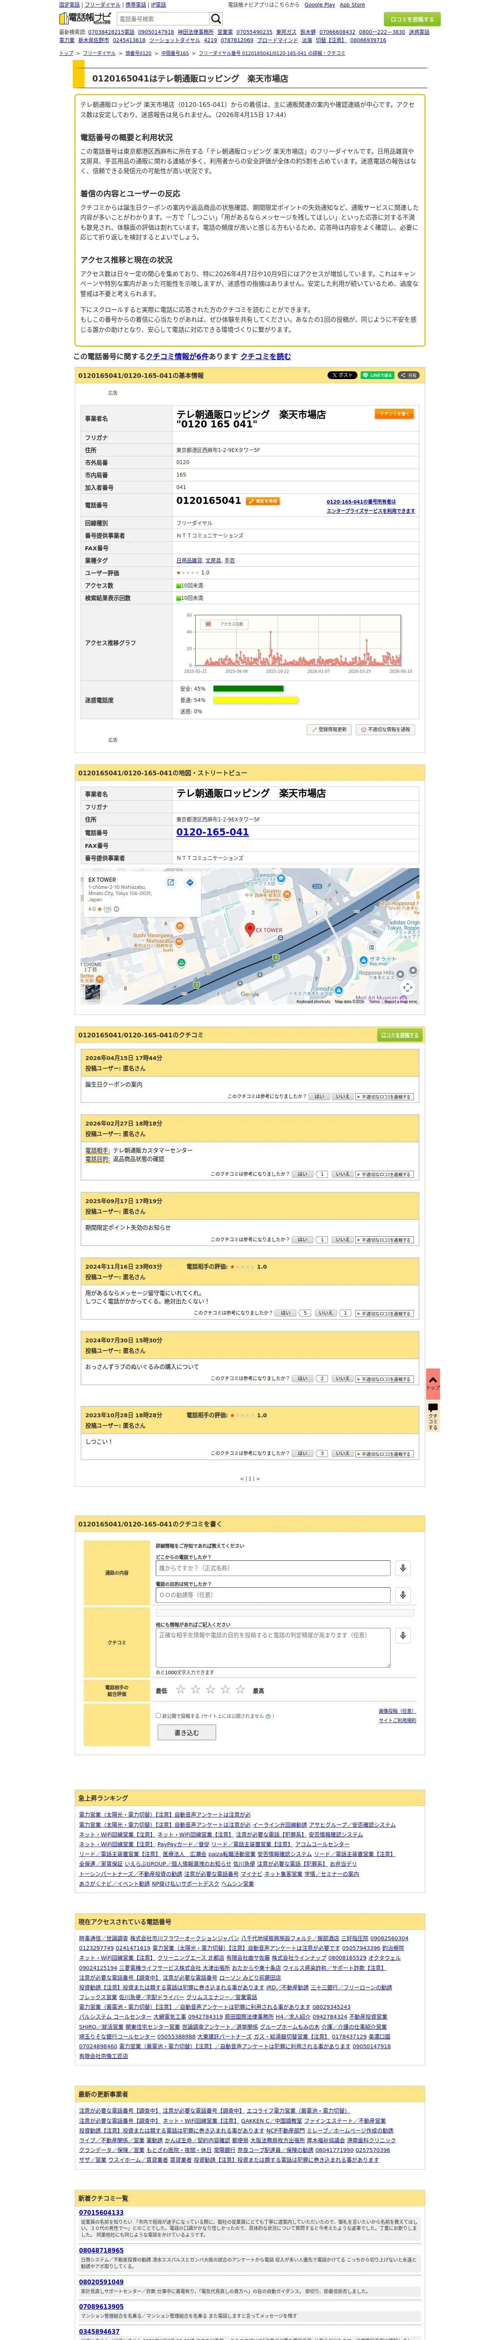Open エンタープライズサービスを利用できます link
The height and width of the screenshot is (2340, 500).
click(371, 511)
